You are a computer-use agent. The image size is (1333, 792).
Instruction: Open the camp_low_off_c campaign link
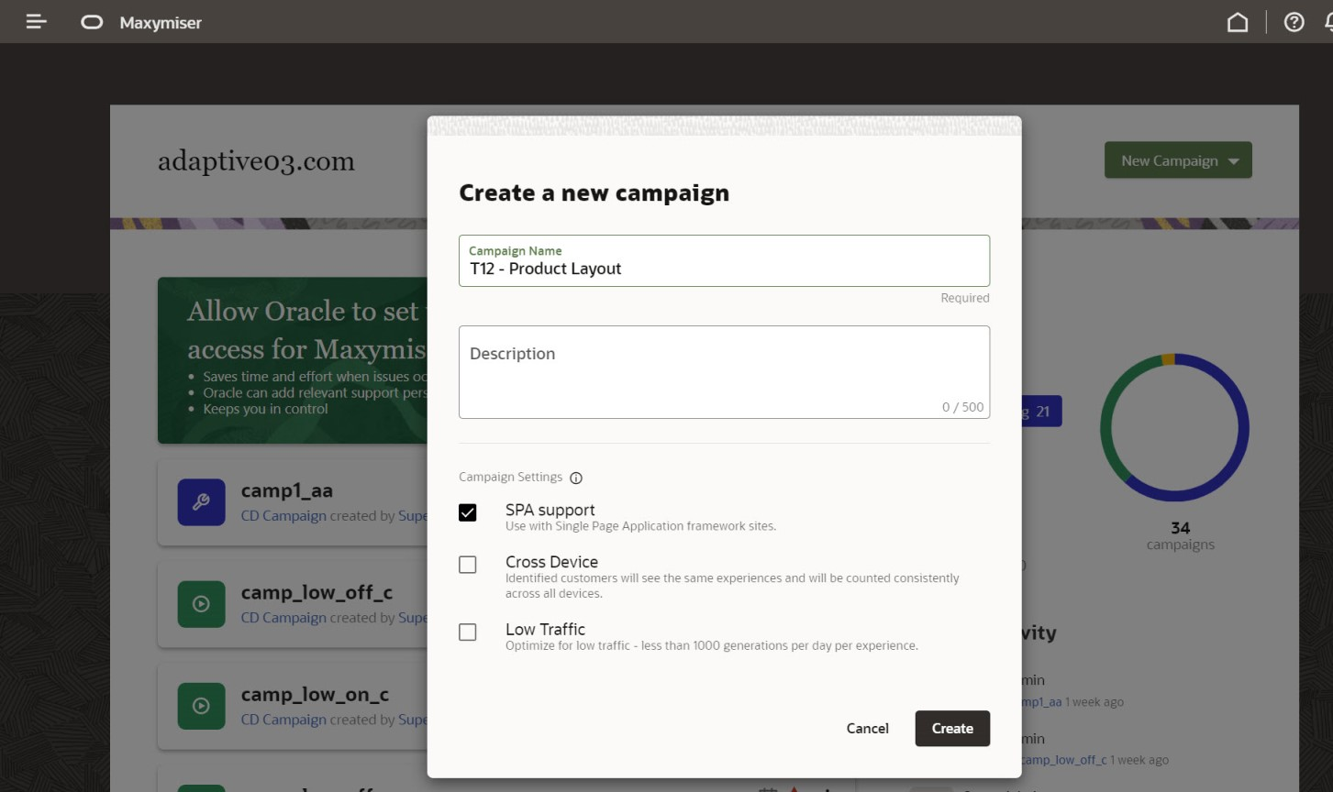click(317, 592)
